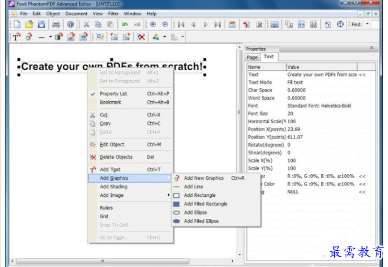
Task: Go to last page icon
Action: pyautogui.click(x=217, y=24)
